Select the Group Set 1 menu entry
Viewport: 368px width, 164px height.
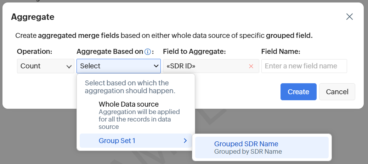pos(117,141)
